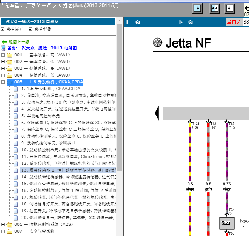Click the folder icon of 004 便捷系统 低
Screen dimensions: 249x236
[x=9, y=75]
